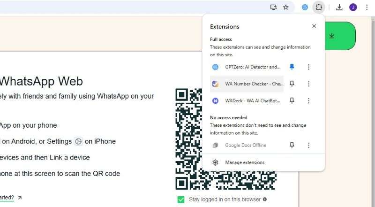Pin WA Number Checker to toolbar

(x=292, y=84)
